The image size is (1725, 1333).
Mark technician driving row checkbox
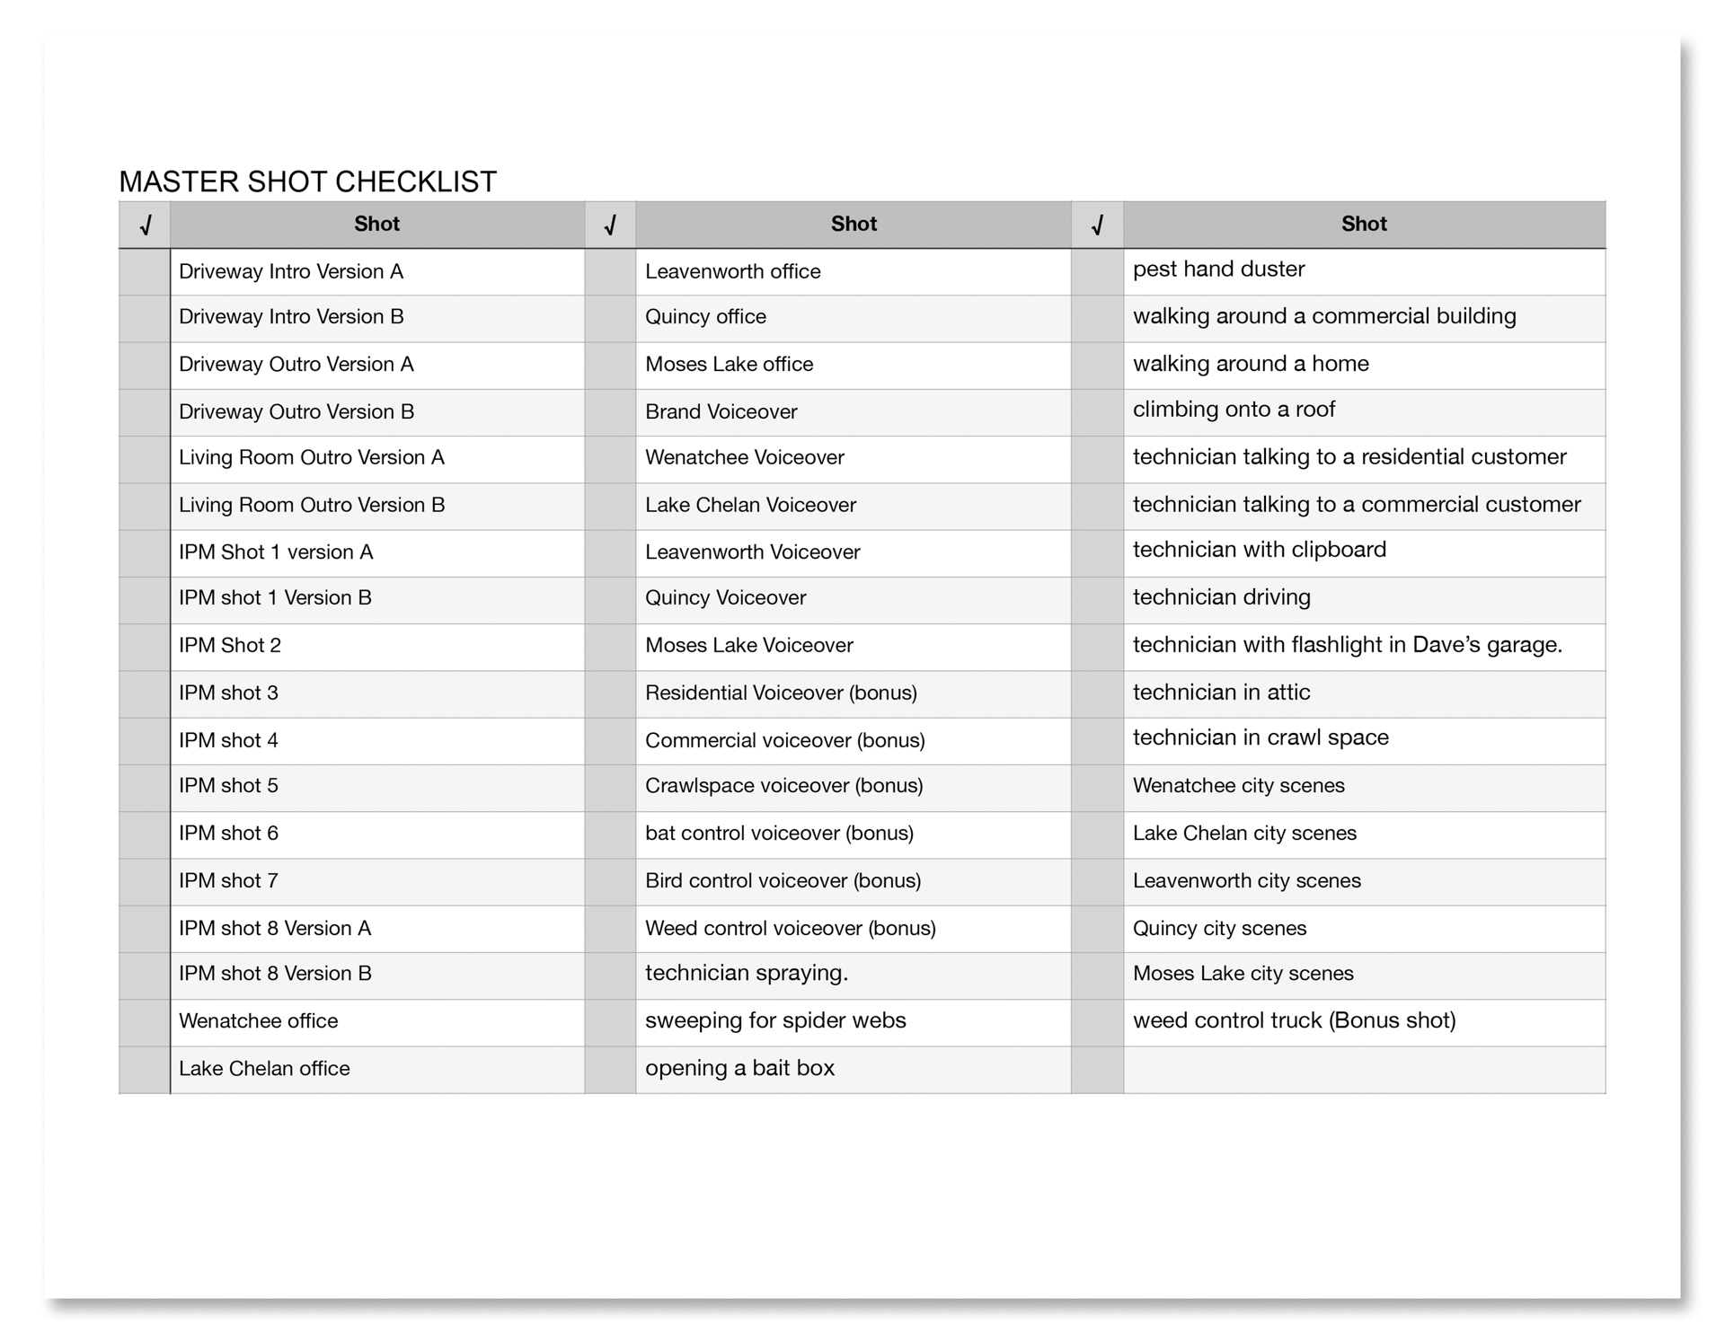tap(1097, 599)
